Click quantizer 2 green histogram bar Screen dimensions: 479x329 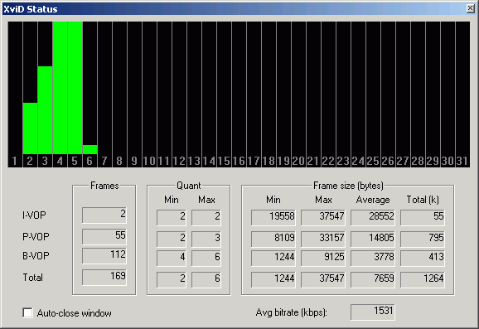point(30,128)
